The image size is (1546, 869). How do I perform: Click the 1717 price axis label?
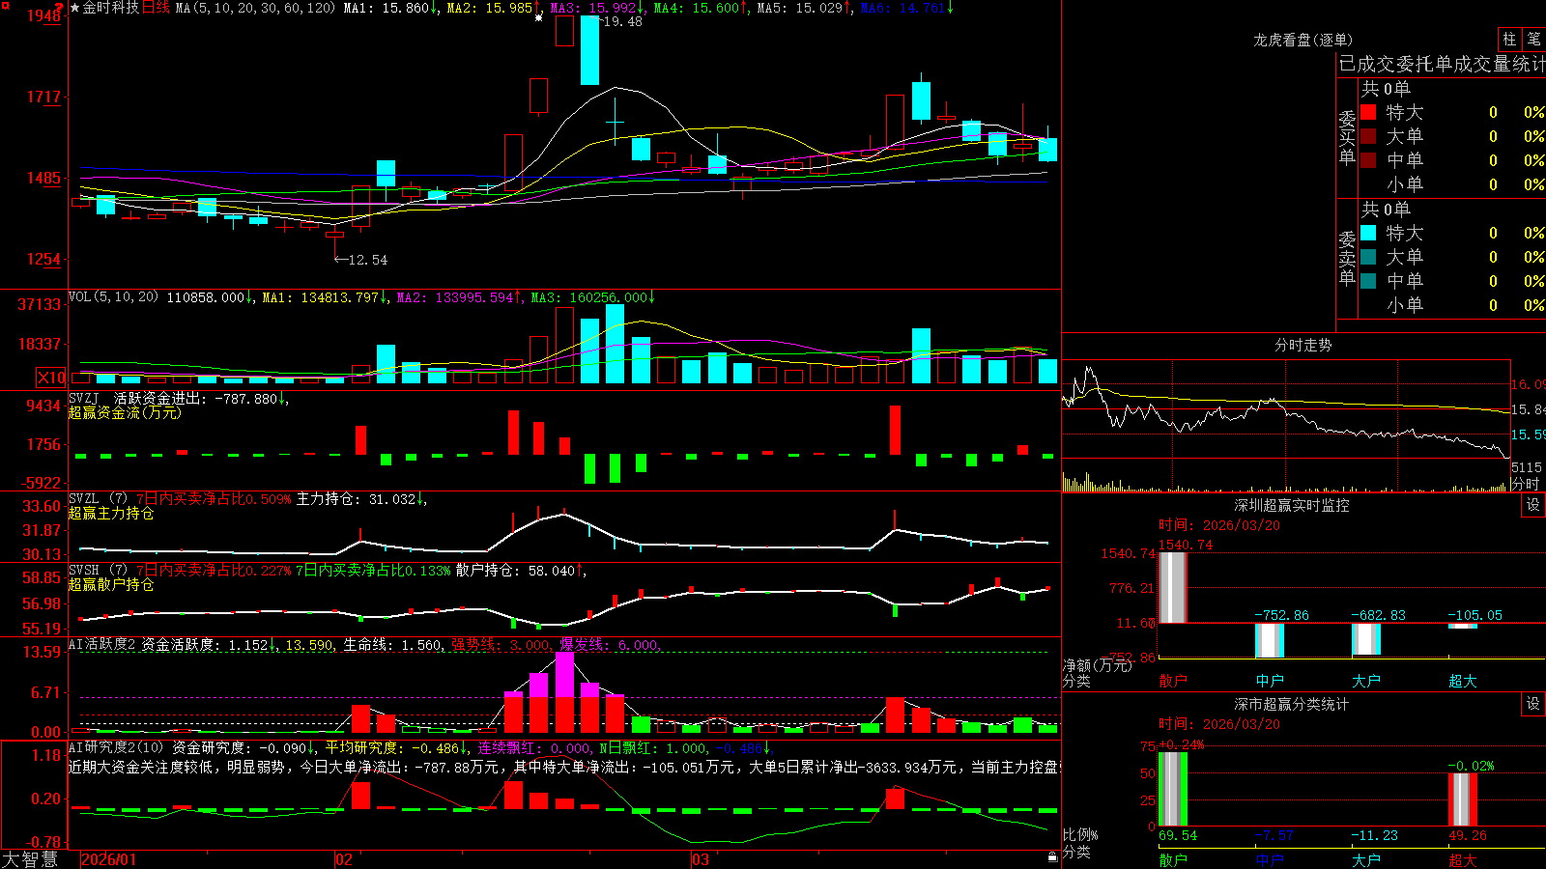(43, 97)
